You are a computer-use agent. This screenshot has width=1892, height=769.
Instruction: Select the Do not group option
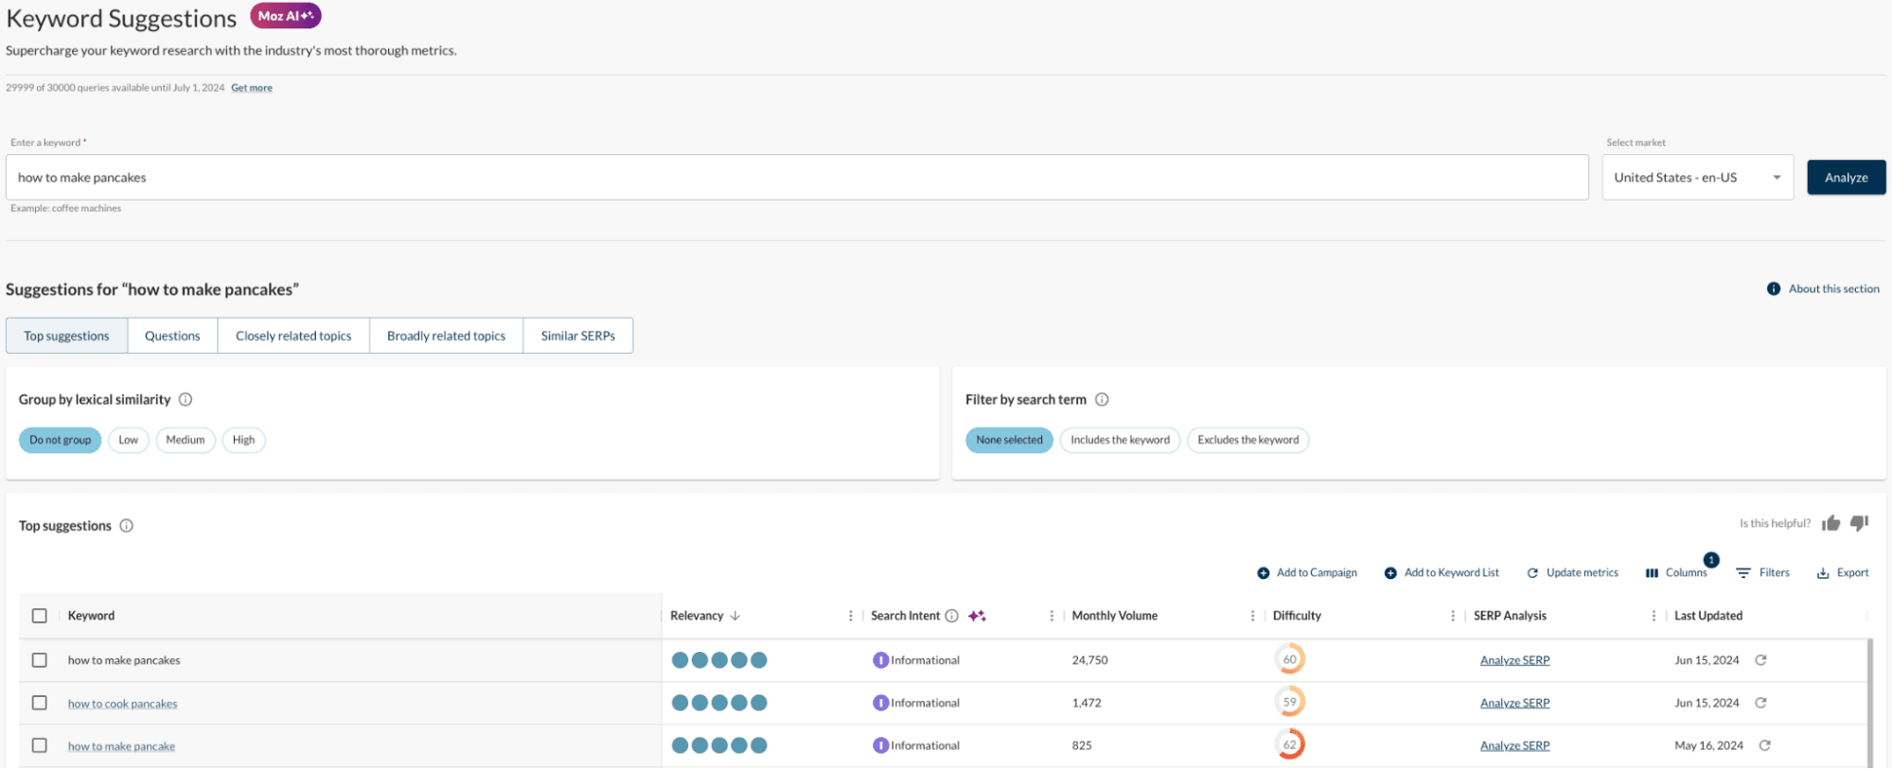tap(60, 440)
